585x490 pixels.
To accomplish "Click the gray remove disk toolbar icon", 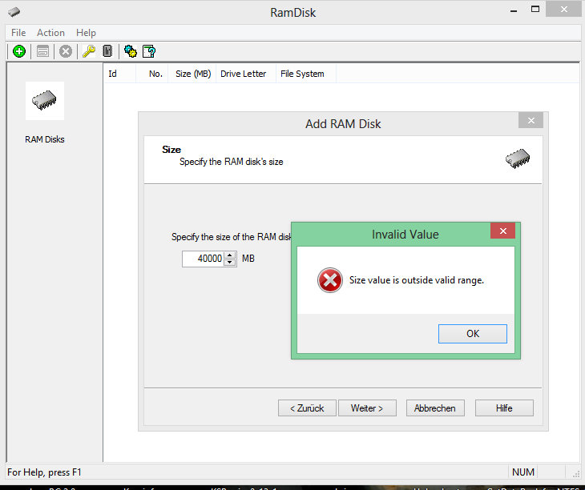I will tap(66, 51).
